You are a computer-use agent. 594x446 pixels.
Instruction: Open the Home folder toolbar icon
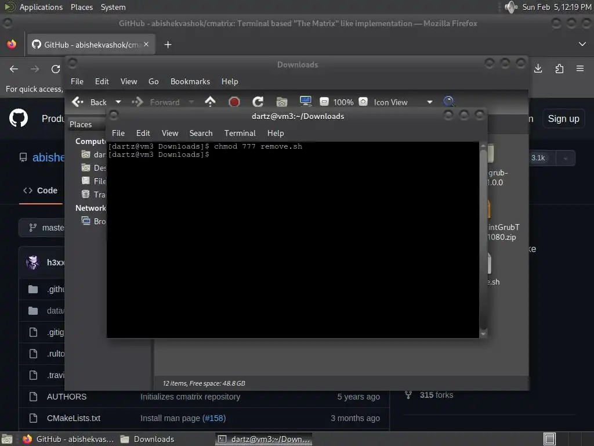click(282, 102)
